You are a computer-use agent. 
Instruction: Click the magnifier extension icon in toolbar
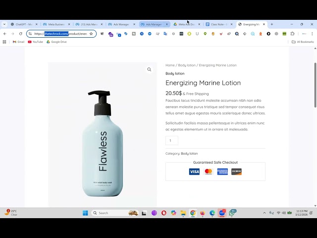pyautogui.click(x=237, y=34)
